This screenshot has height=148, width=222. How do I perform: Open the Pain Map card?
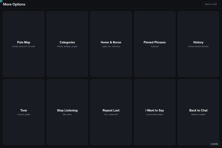click(23, 44)
